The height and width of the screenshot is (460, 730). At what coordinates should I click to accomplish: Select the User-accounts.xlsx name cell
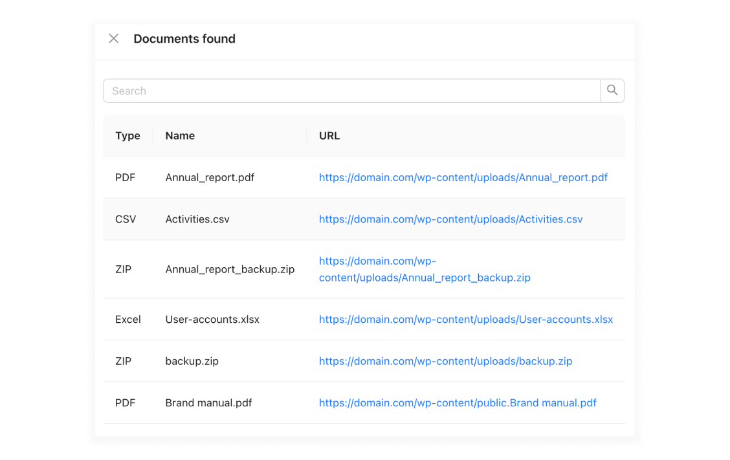pos(212,320)
